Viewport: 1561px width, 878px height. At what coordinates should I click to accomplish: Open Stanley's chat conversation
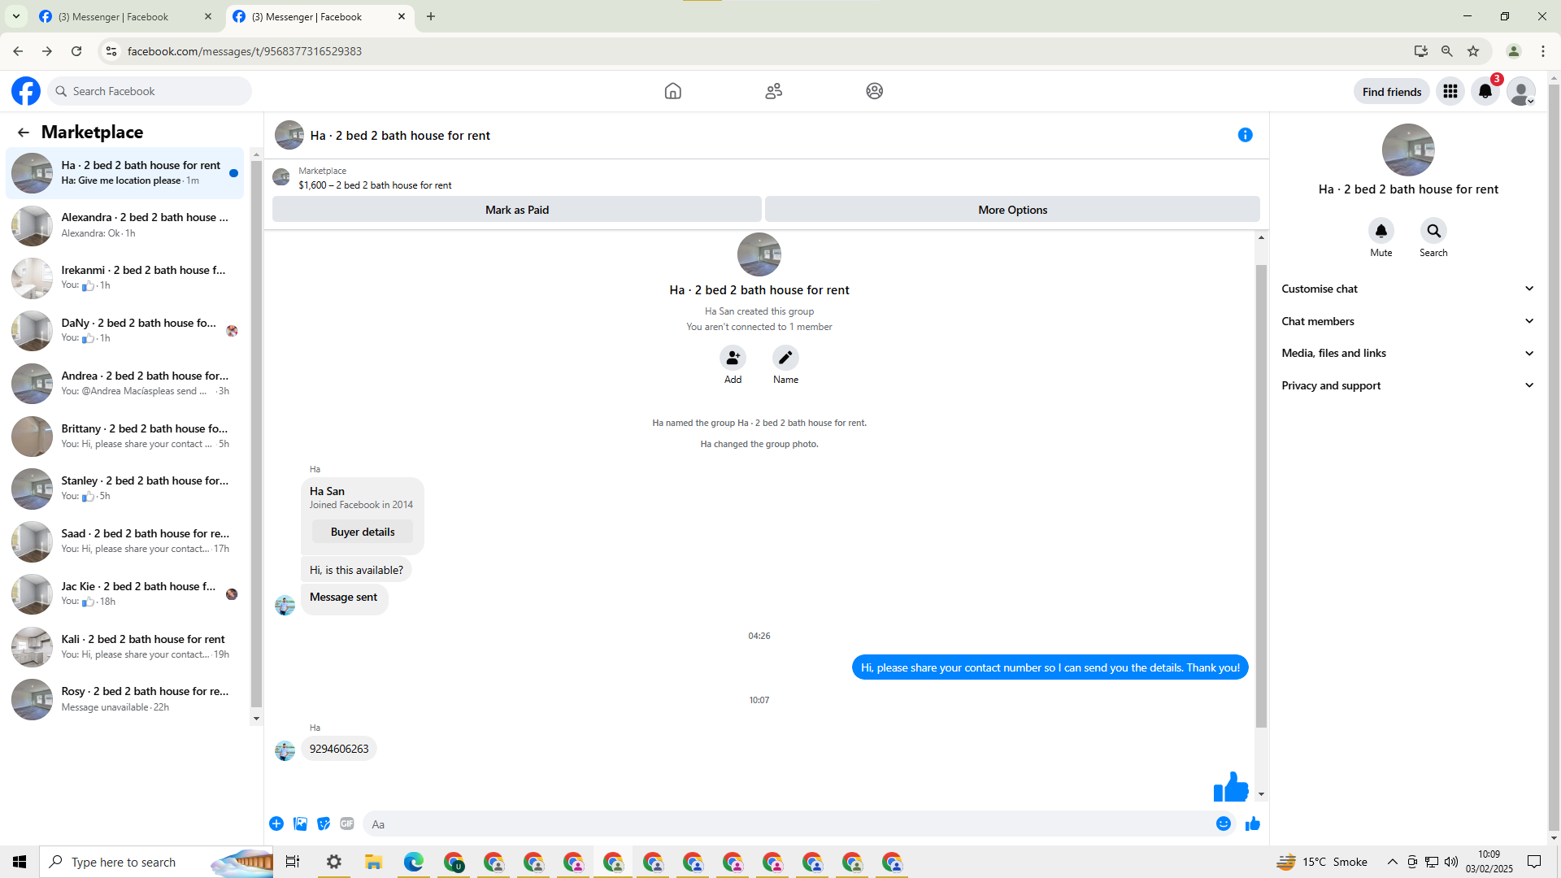[x=125, y=488]
